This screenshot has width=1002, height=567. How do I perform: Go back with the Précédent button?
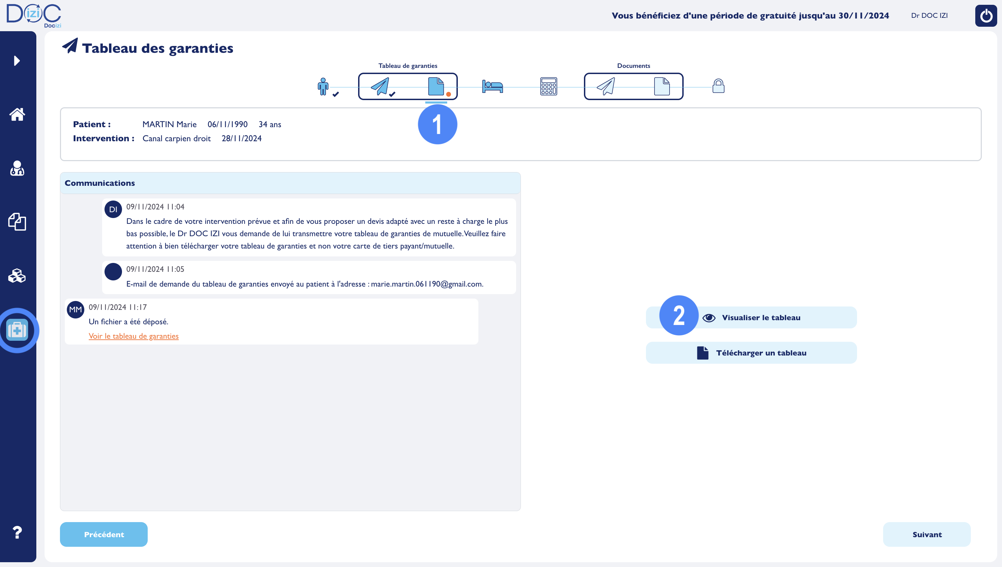pyautogui.click(x=103, y=534)
